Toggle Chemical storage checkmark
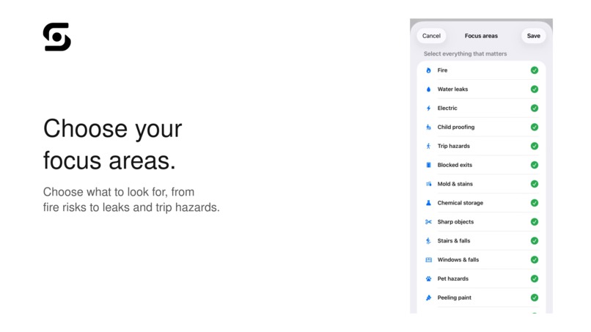This screenshot has height=332, width=591. [x=534, y=203]
